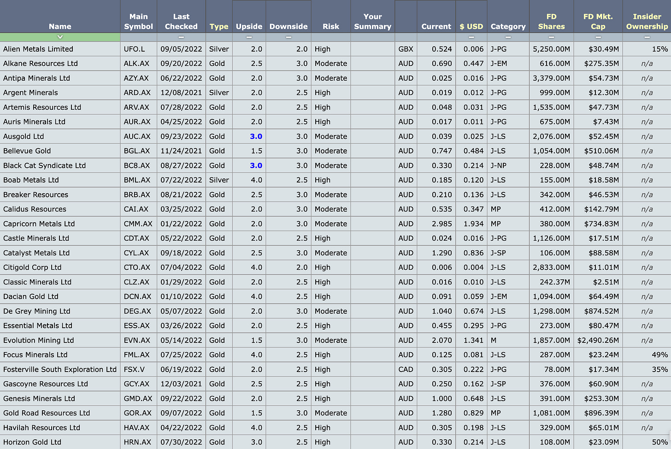Click the dash icon under Insider Ownership column

click(647, 37)
